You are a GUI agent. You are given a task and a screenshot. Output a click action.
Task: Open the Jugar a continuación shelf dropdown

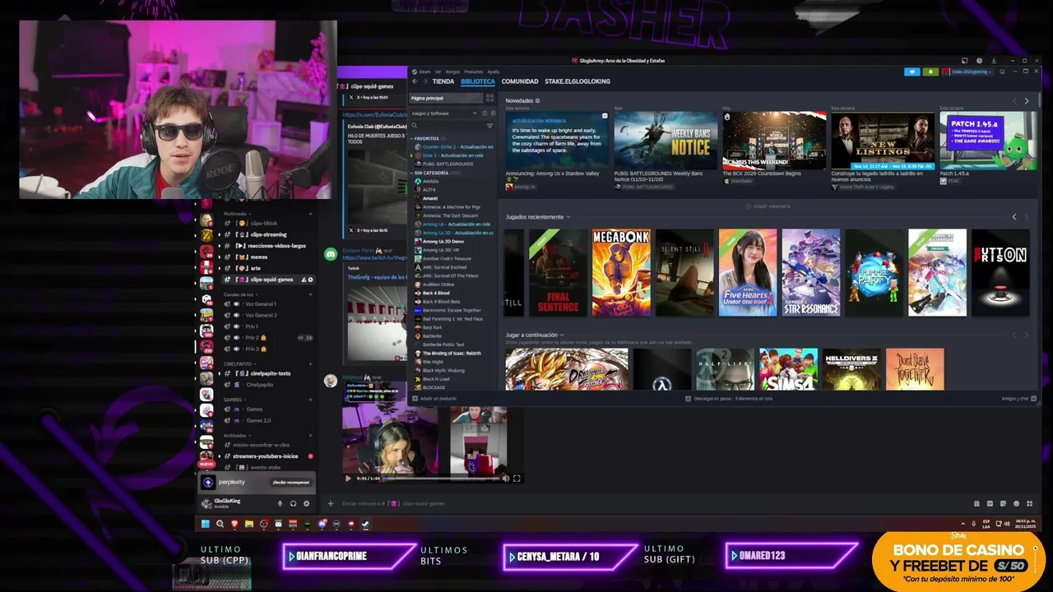535,335
